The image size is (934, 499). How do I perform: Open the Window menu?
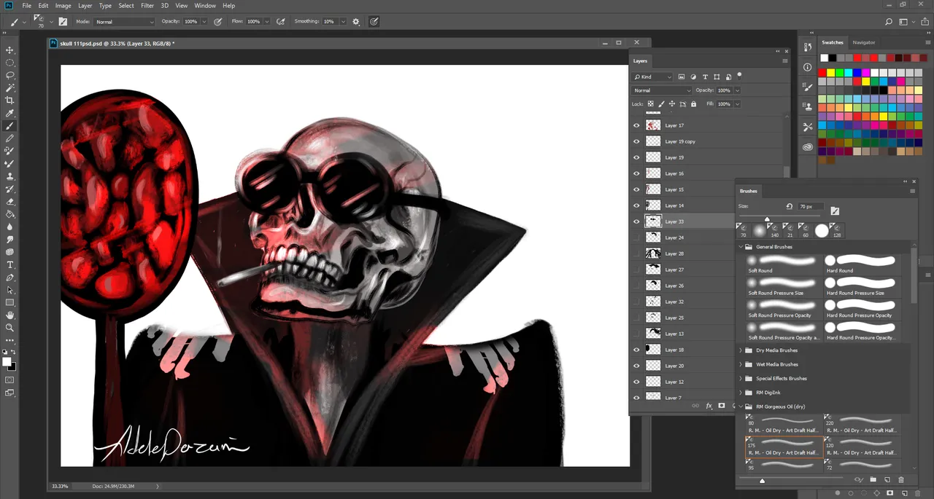(x=205, y=6)
